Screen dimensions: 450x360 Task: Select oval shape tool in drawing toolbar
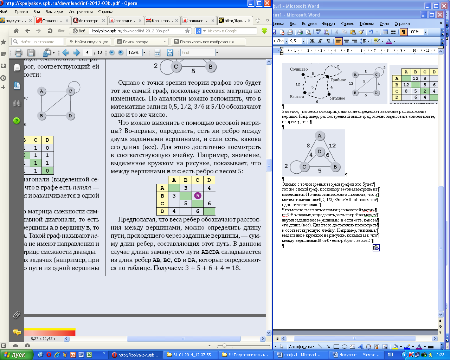[345, 347]
